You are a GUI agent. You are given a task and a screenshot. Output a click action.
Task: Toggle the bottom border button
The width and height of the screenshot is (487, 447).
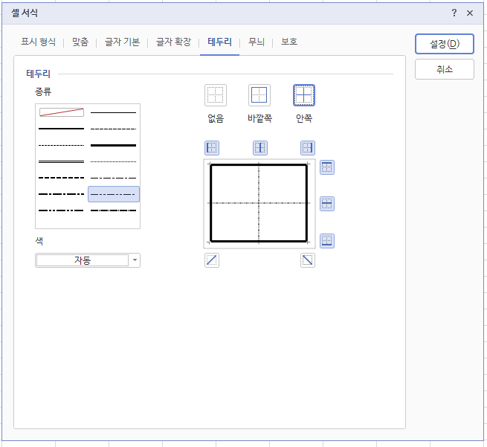click(327, 241)
